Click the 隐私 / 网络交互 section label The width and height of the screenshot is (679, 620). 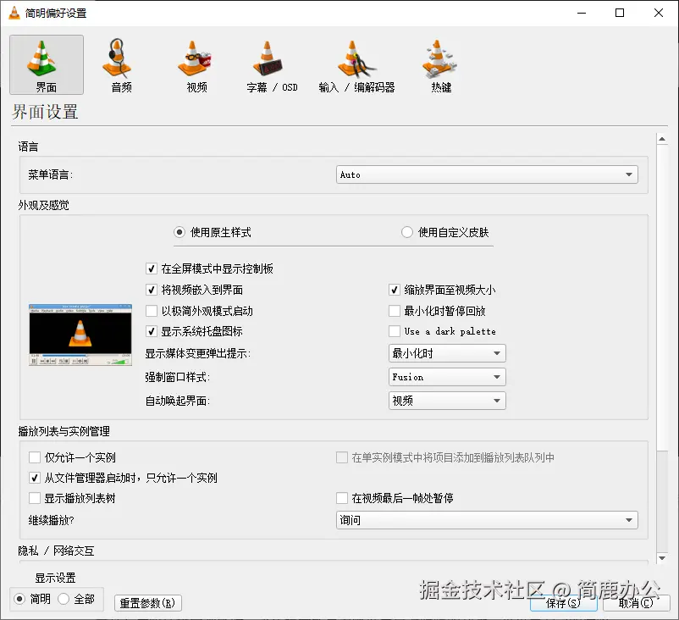56,551
